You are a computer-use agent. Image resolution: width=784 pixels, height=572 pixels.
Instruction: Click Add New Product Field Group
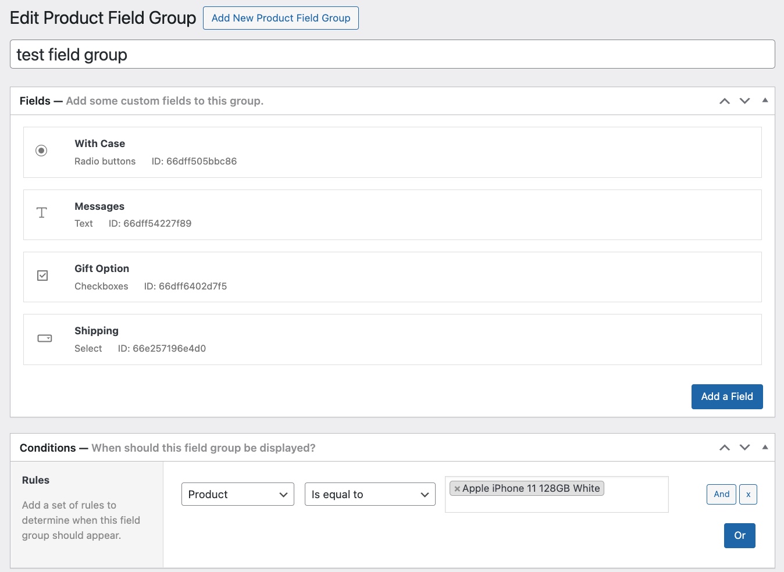tap(280, 18)
